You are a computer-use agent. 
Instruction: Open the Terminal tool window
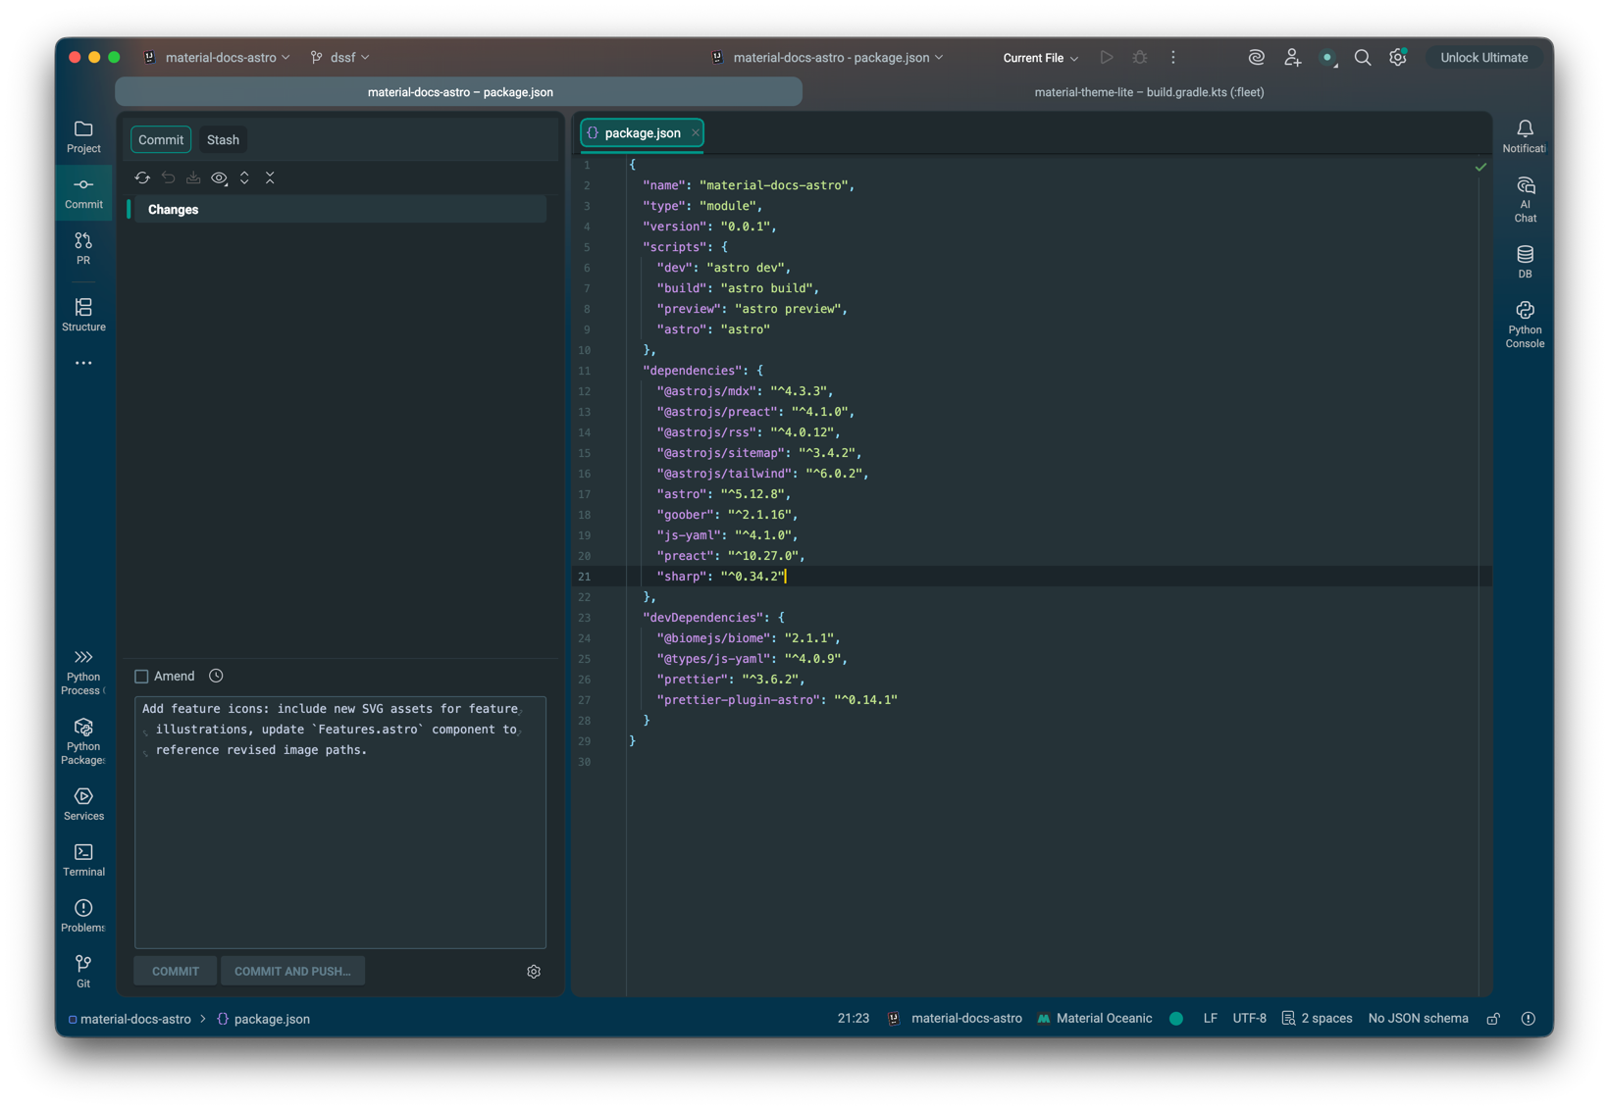click(83, 860)
